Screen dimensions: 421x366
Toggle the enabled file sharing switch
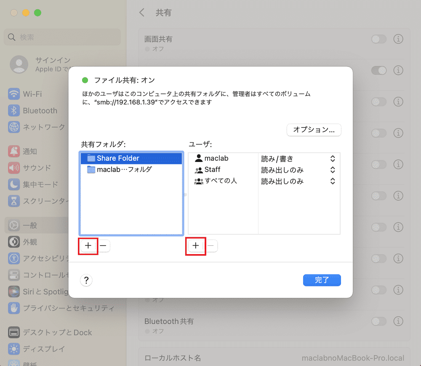click(x=378, y=71)
